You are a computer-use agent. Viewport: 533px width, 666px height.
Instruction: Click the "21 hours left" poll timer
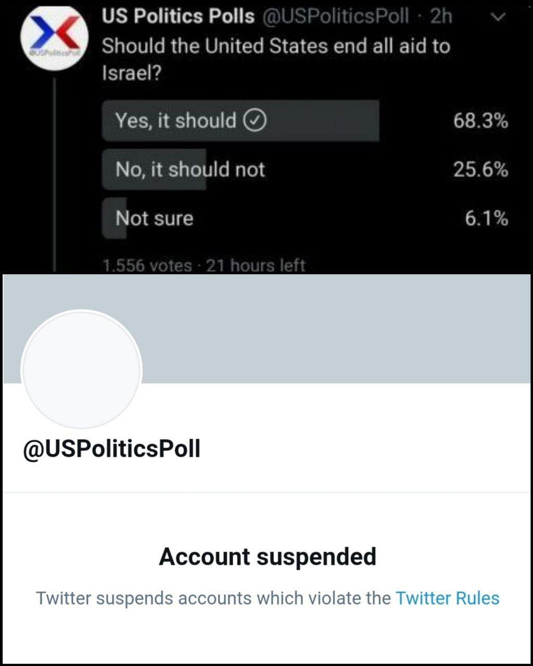coord(256,265)
